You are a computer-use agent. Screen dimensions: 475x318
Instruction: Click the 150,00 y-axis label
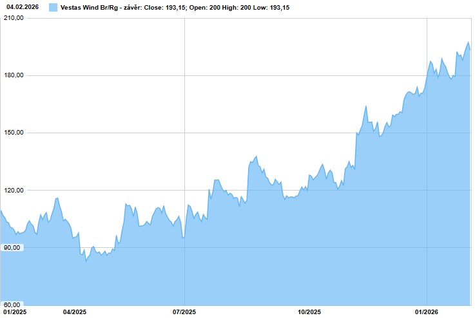point(13,133)
